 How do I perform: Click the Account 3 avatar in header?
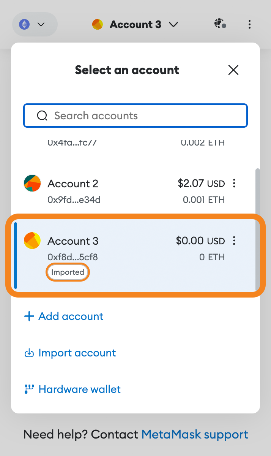pyautogui.click(x=98, y=25)
